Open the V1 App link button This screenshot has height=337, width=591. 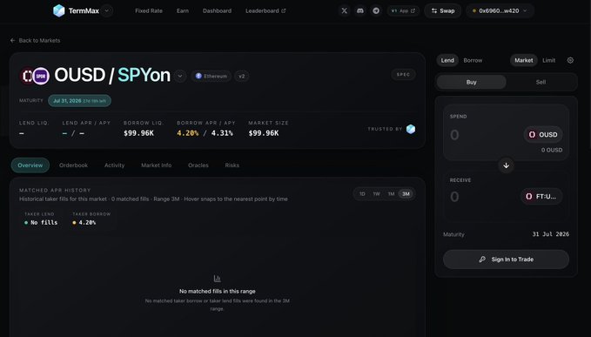click(x=403, y=10)
